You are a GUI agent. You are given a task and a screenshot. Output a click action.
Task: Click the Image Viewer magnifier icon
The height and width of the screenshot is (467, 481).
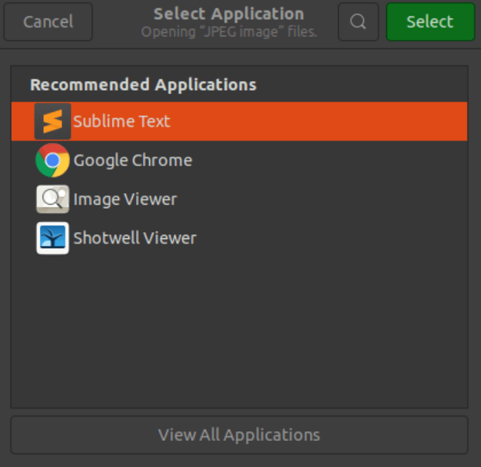(x=53, y=200)
